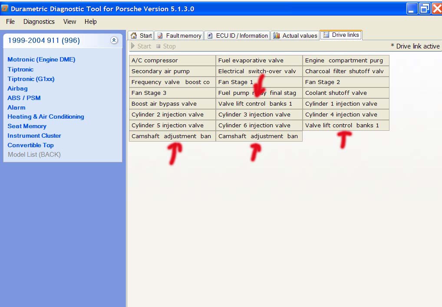
Task: Restore down the Durametric window
Action: pyautogui.click(x=424, y=8)
